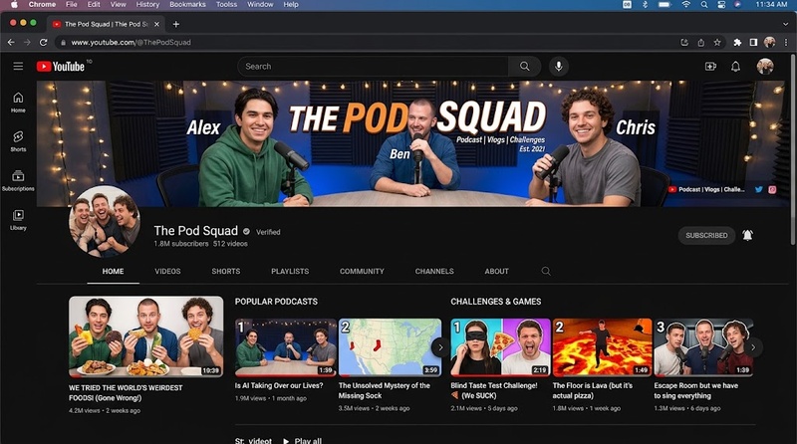
Task: Open POPULAR PODCASTS section title
Action: pyautogui.click(x=276, y=302)
